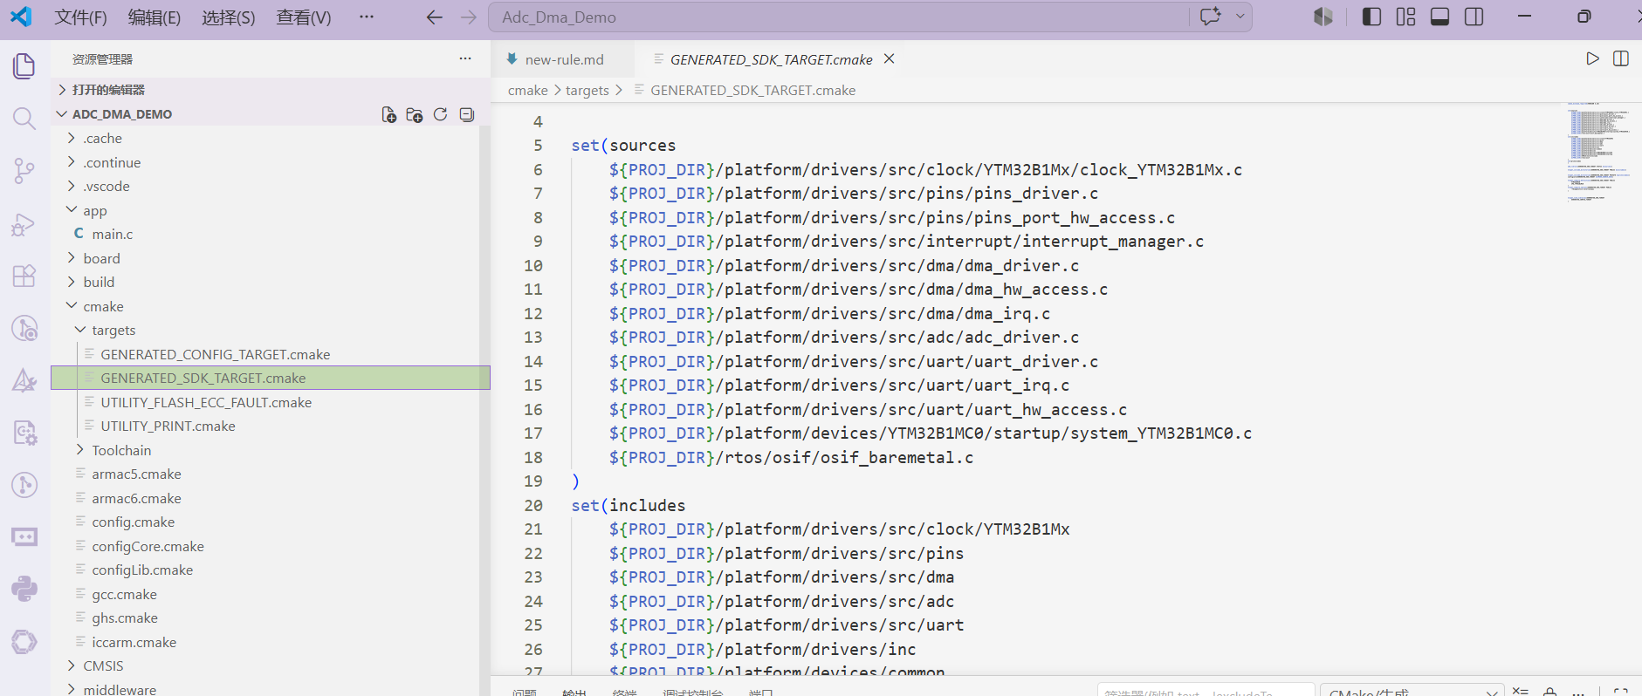This screenshot has width=1642, height=696.
Task: Toggle the bottom panel visibility
Action: [x=1440, y=17]
